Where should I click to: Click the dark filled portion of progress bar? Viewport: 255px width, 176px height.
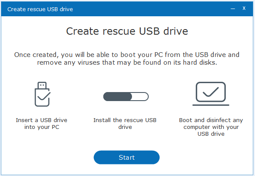point(117,96)
